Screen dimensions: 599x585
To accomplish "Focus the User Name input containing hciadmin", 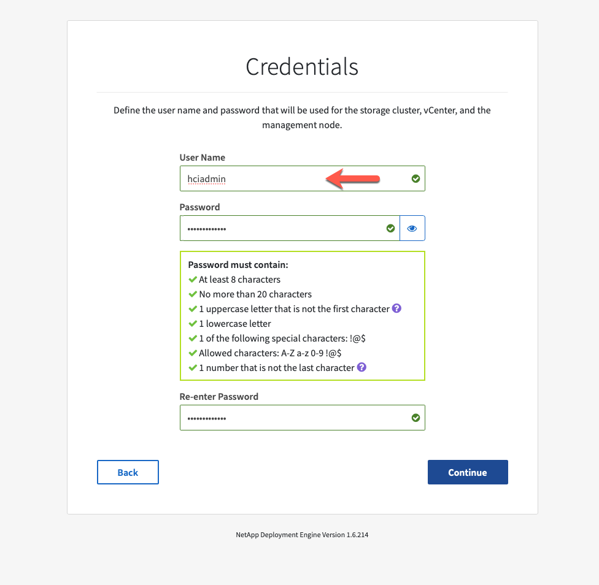I will (302, 178).
